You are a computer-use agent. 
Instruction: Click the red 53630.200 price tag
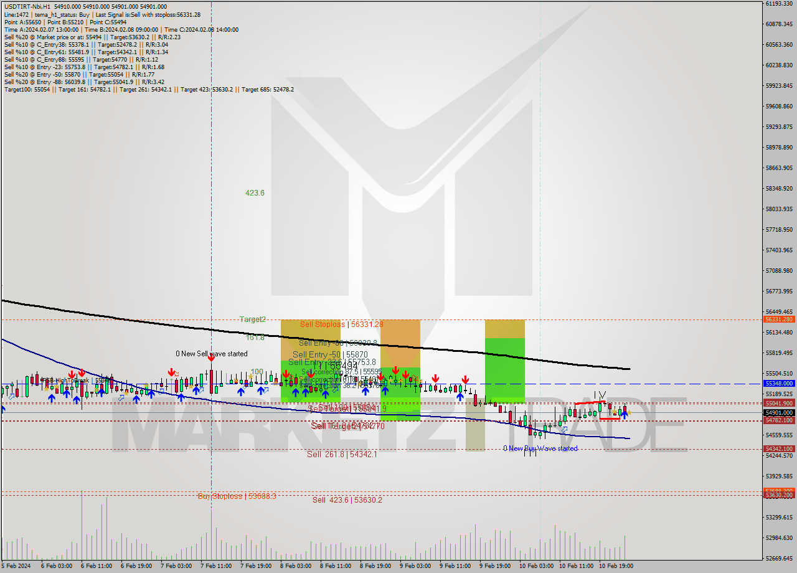pos(779,495)
